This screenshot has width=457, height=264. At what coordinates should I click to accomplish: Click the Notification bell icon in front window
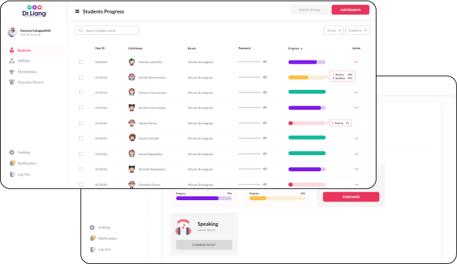coord(12,163)
